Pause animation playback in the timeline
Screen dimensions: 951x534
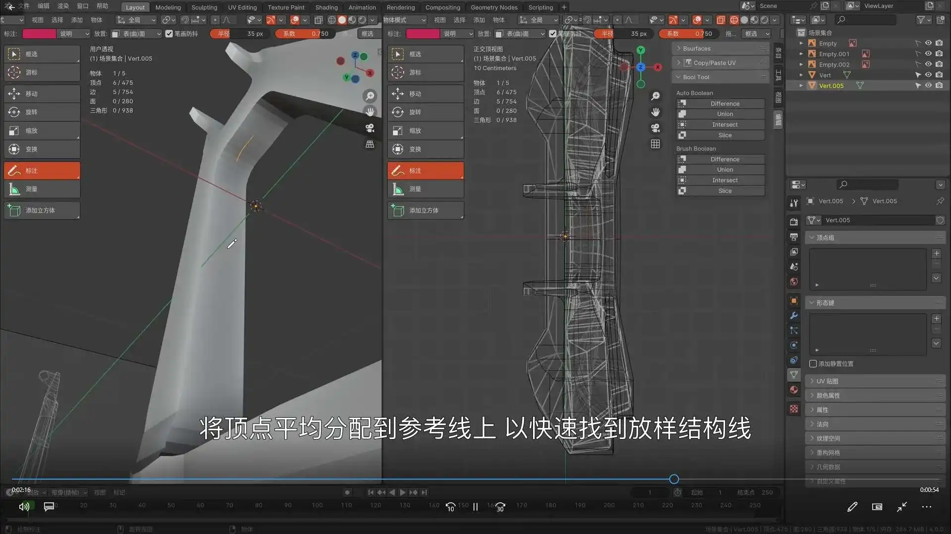point(475,506)
